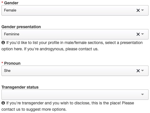Click the red asterisk beside Pronoun
Viewport: 150px width, 113px height.
pyautogui.click(x=2, y=63)
